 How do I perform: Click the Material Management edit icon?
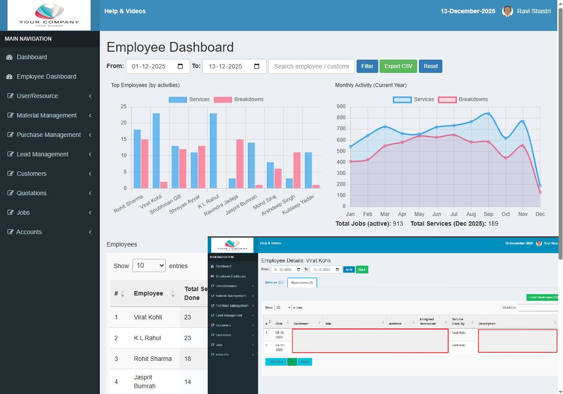tap(10, 115)
